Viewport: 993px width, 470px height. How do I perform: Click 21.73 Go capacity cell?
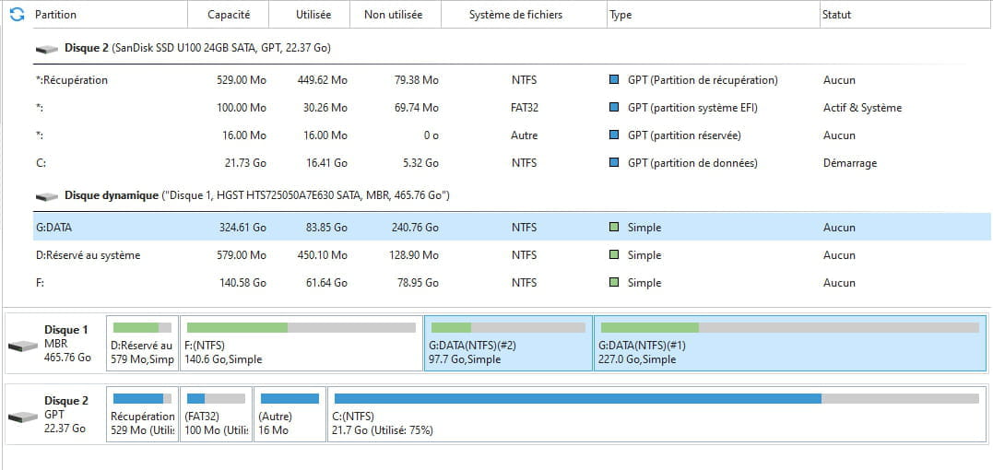(x=246, y=163)
